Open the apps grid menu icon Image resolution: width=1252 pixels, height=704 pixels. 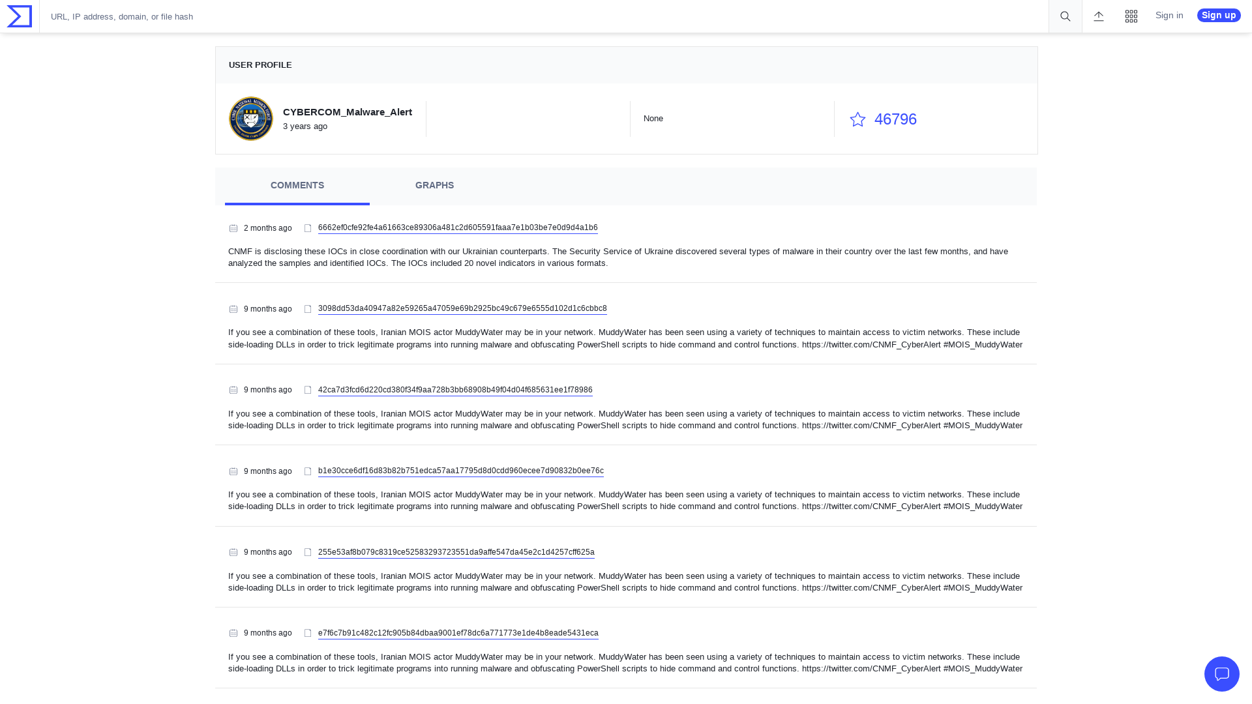[x=1131, y=16]
